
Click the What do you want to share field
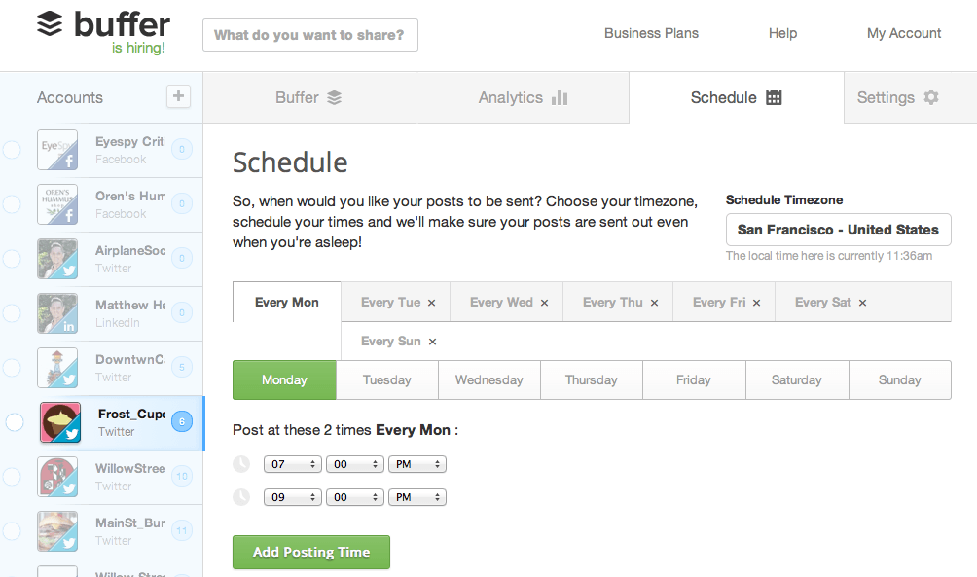point(309,34)
